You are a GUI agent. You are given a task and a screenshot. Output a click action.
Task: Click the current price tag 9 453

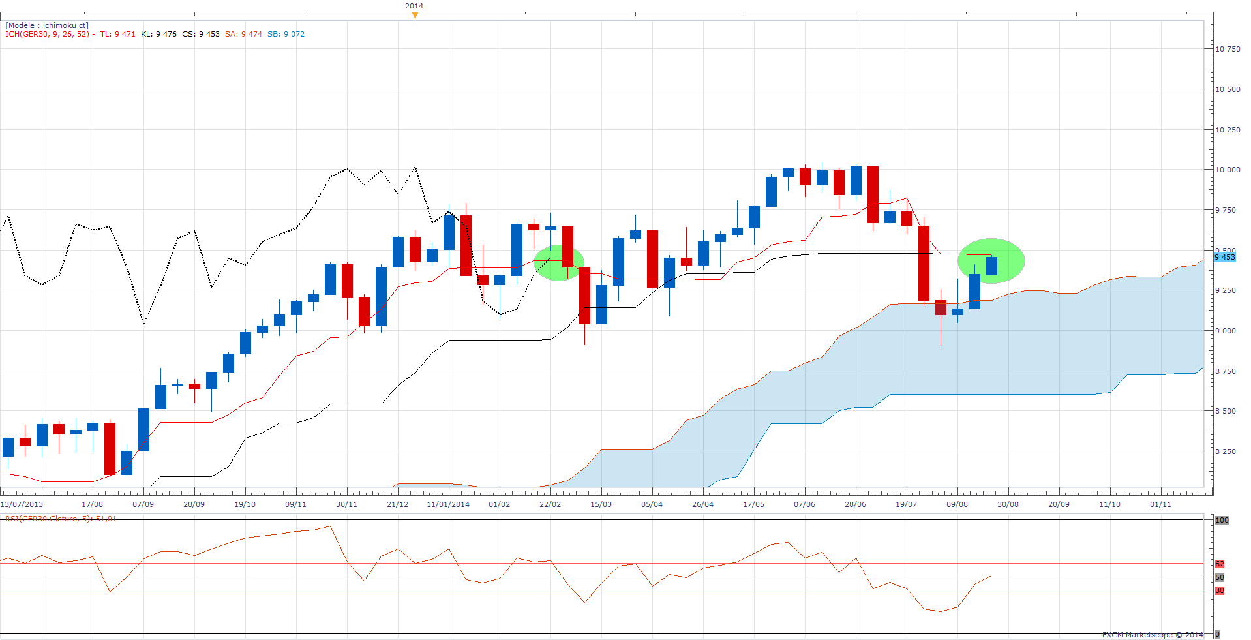coord(1225,257)
